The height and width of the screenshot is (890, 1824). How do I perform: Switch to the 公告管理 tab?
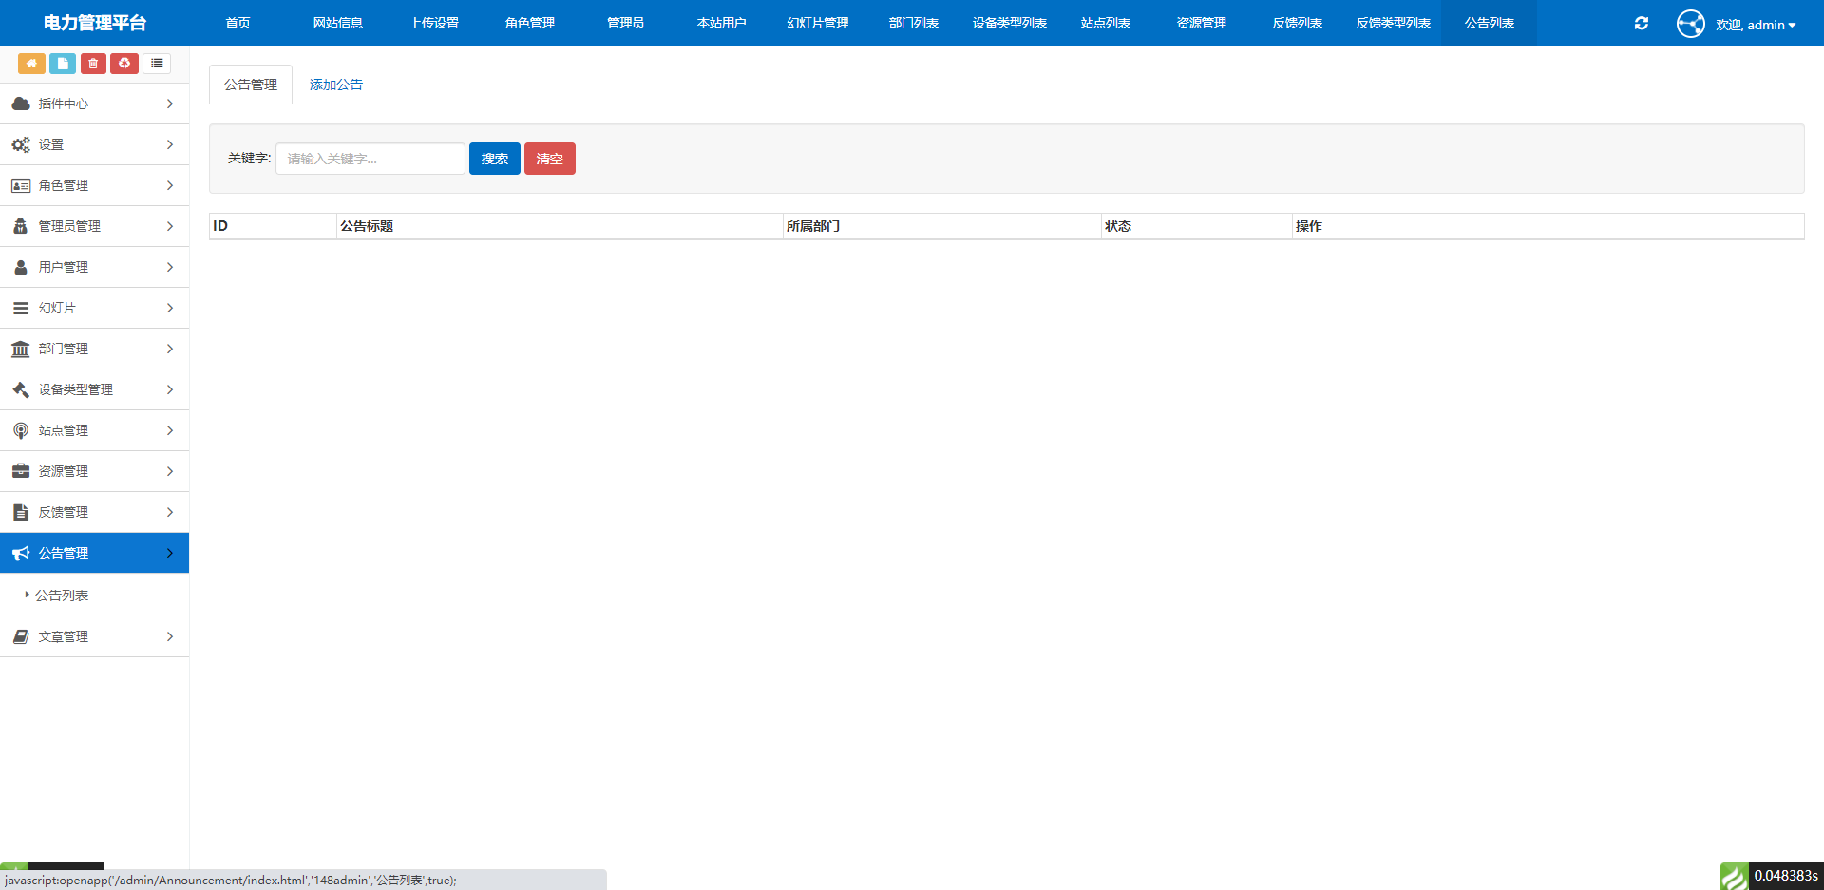click(x=251, y=85)
